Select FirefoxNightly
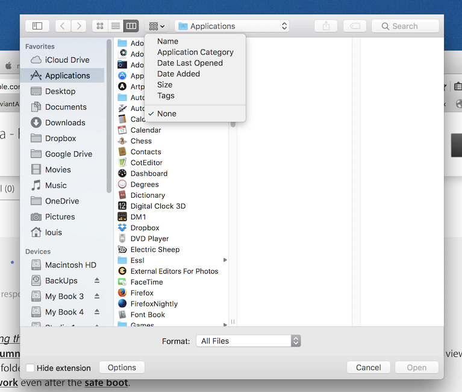Screen dimensions: 462x392 [172, 304]
